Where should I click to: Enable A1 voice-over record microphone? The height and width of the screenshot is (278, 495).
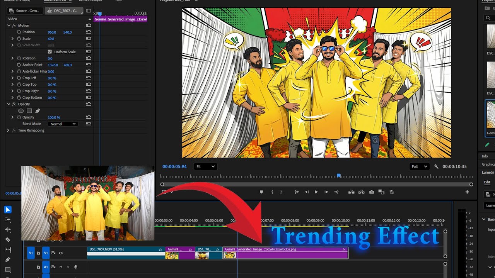click(x=76, y=267)
